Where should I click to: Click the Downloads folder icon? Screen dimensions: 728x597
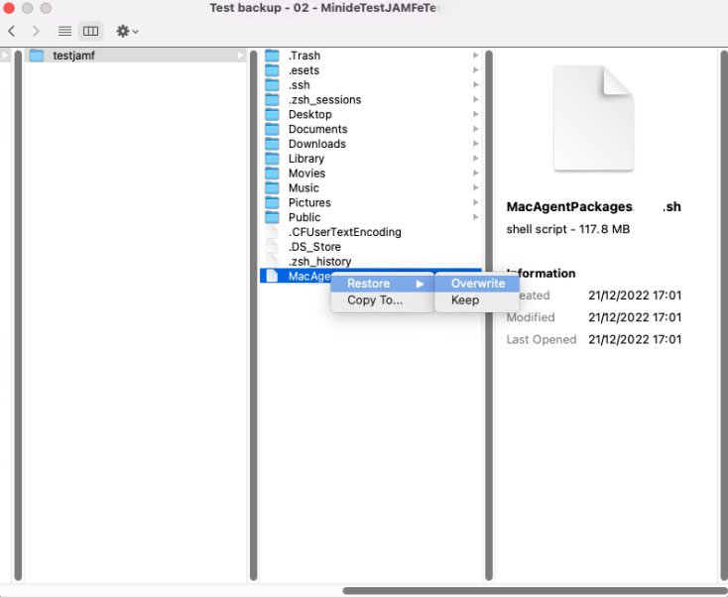click(x=272, y=144)
